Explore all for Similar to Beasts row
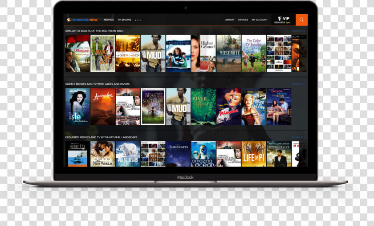The height and width of the screenshot is (226, 374). click(298, 31)
